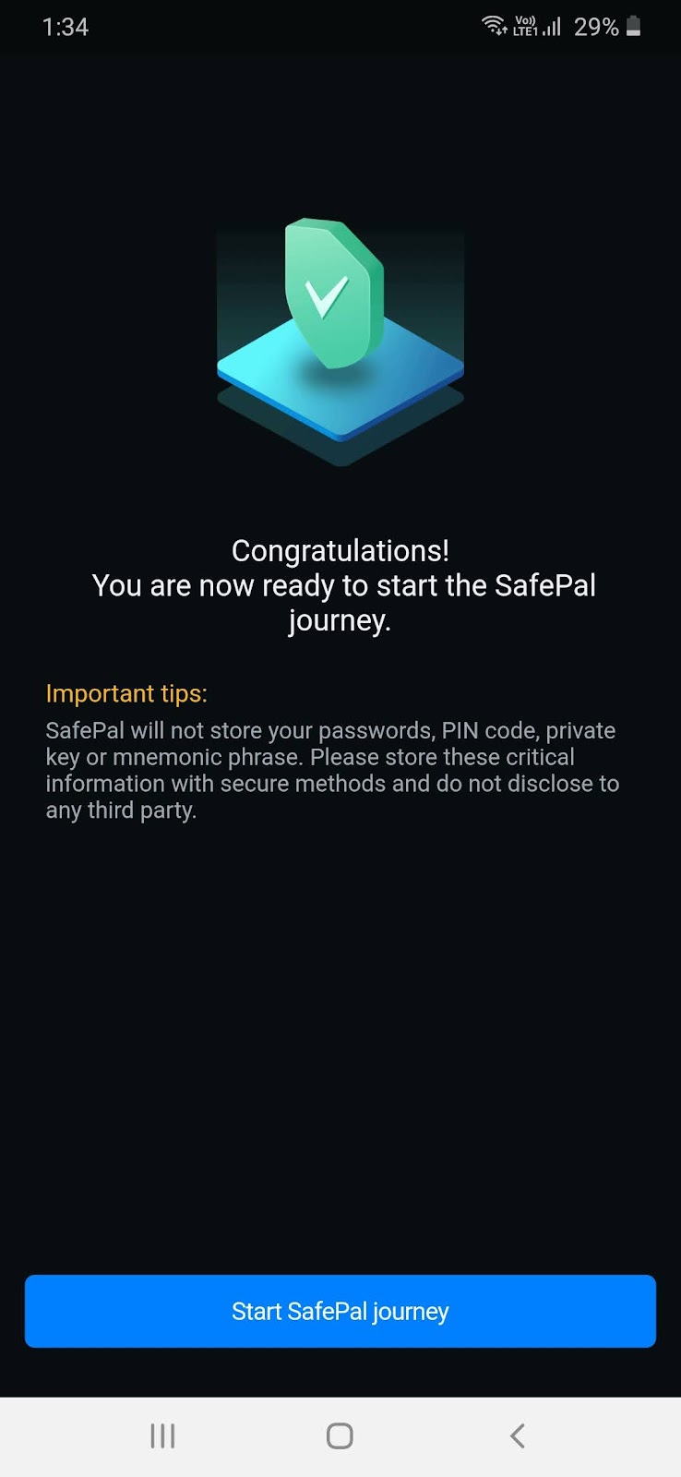
Task: Tap the VoLTE LTE1 network indicator
Action: 526,26
